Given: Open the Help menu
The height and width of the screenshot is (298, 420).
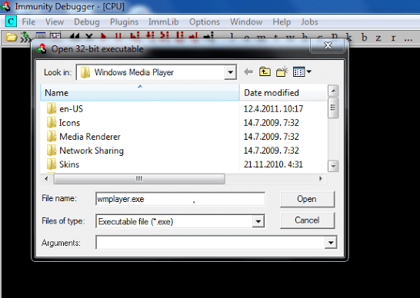Looking at the screenshot, I should 282,22.
